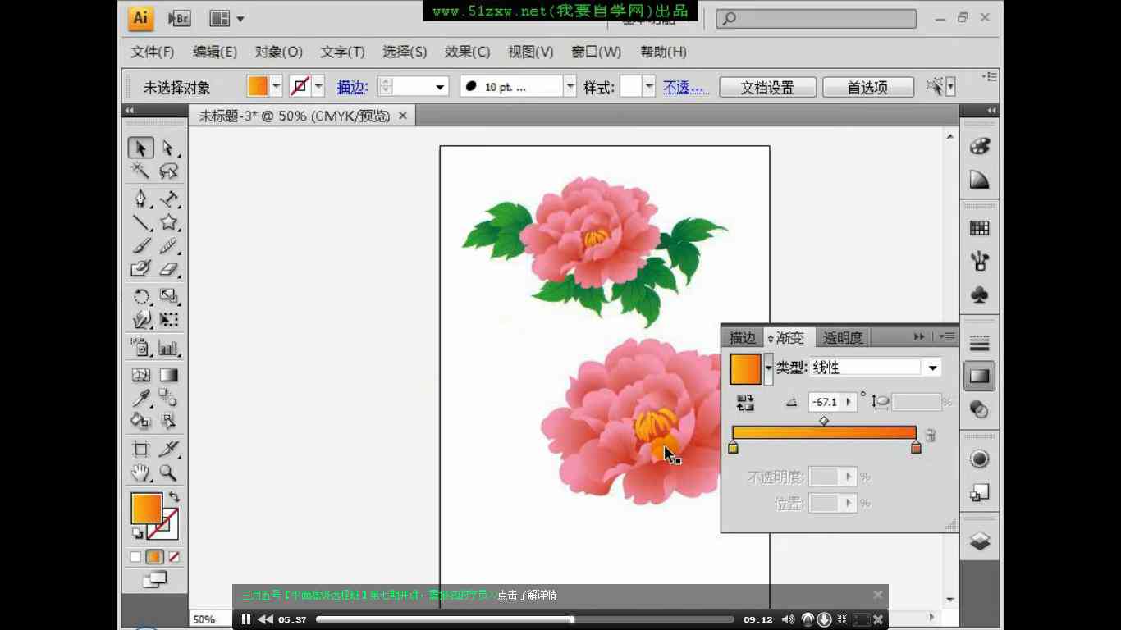Select the Free Transform tool

pos(168,319)
